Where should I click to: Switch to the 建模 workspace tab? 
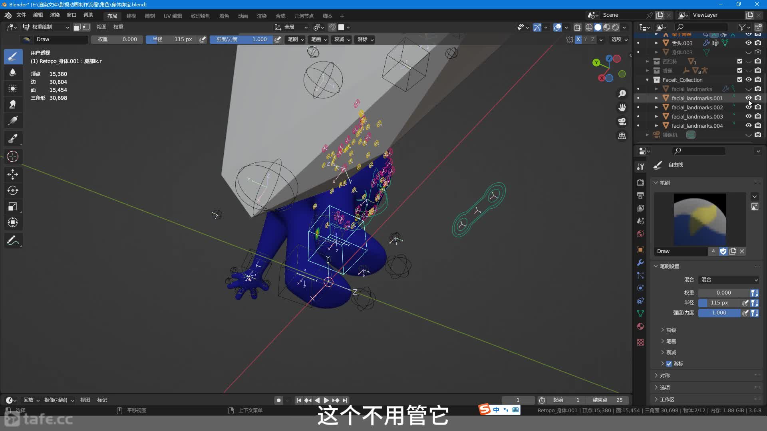pos(131,16)
